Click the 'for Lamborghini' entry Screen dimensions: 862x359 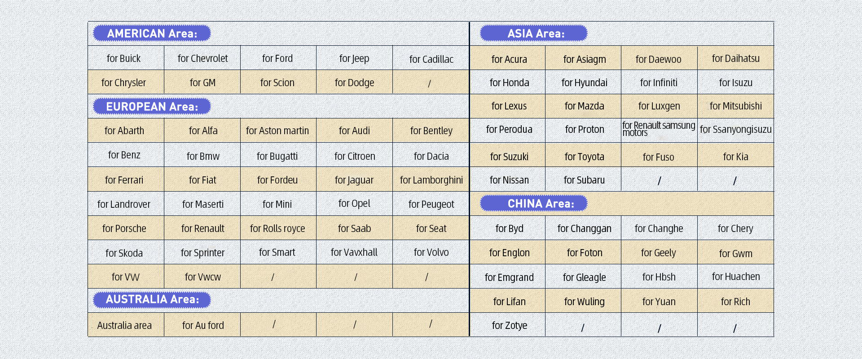click(431, 179)
